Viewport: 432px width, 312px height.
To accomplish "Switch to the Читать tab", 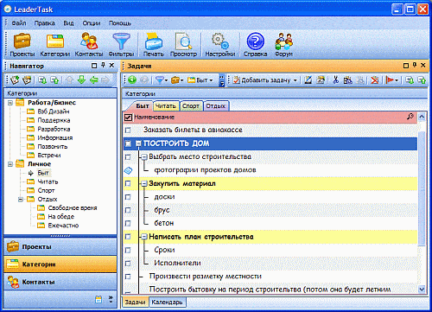I will (x=166, y=106).
